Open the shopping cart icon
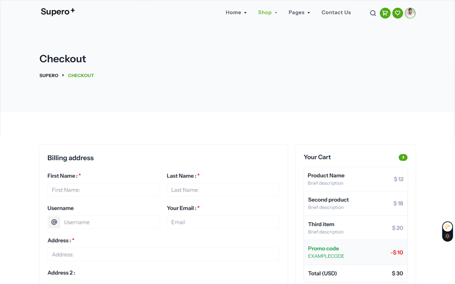Viewport: 455px width, 284px height. pyautogui.click(x=385, y=13)
